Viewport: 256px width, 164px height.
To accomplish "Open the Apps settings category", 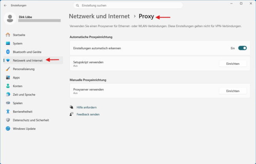I will 33,77.
